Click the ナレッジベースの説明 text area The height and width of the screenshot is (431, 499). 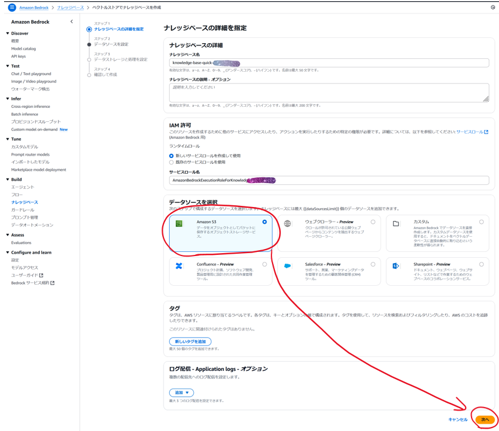coord(329,93)
